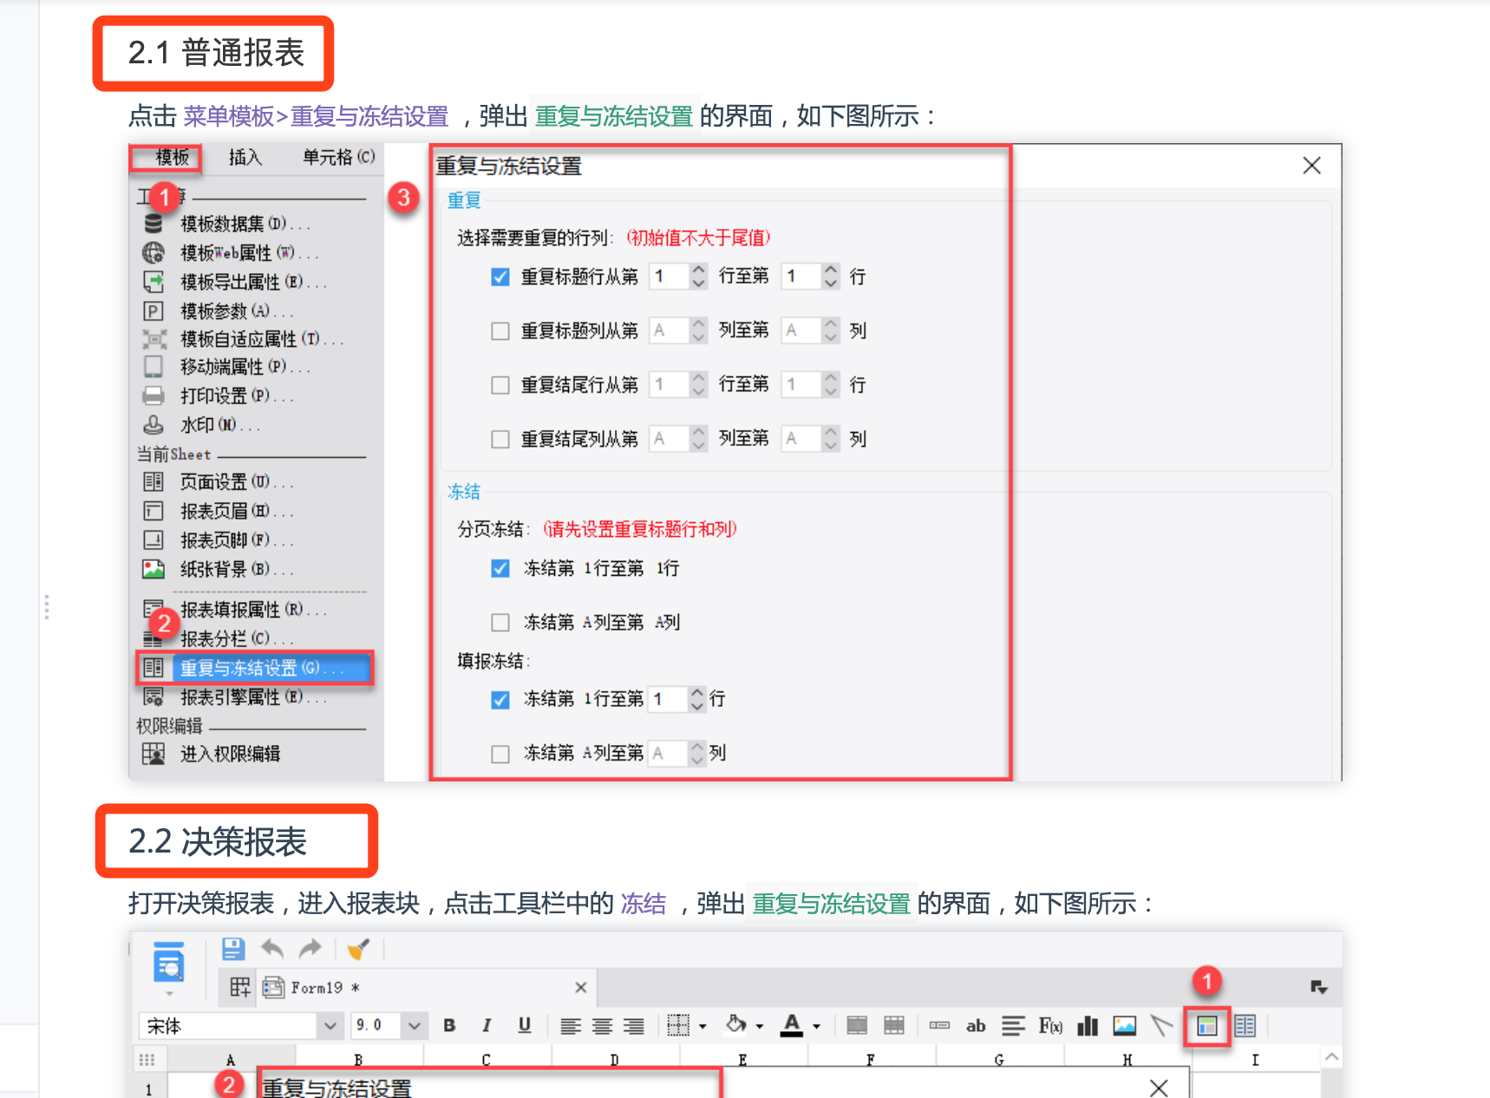Click the merge cells icon

857,1026
